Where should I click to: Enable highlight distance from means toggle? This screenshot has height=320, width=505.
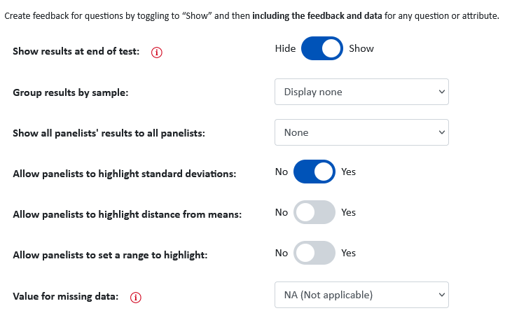314,212
